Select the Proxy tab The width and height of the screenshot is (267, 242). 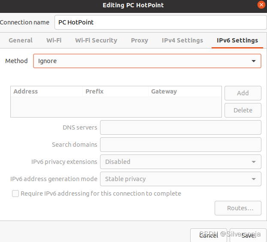140,40
